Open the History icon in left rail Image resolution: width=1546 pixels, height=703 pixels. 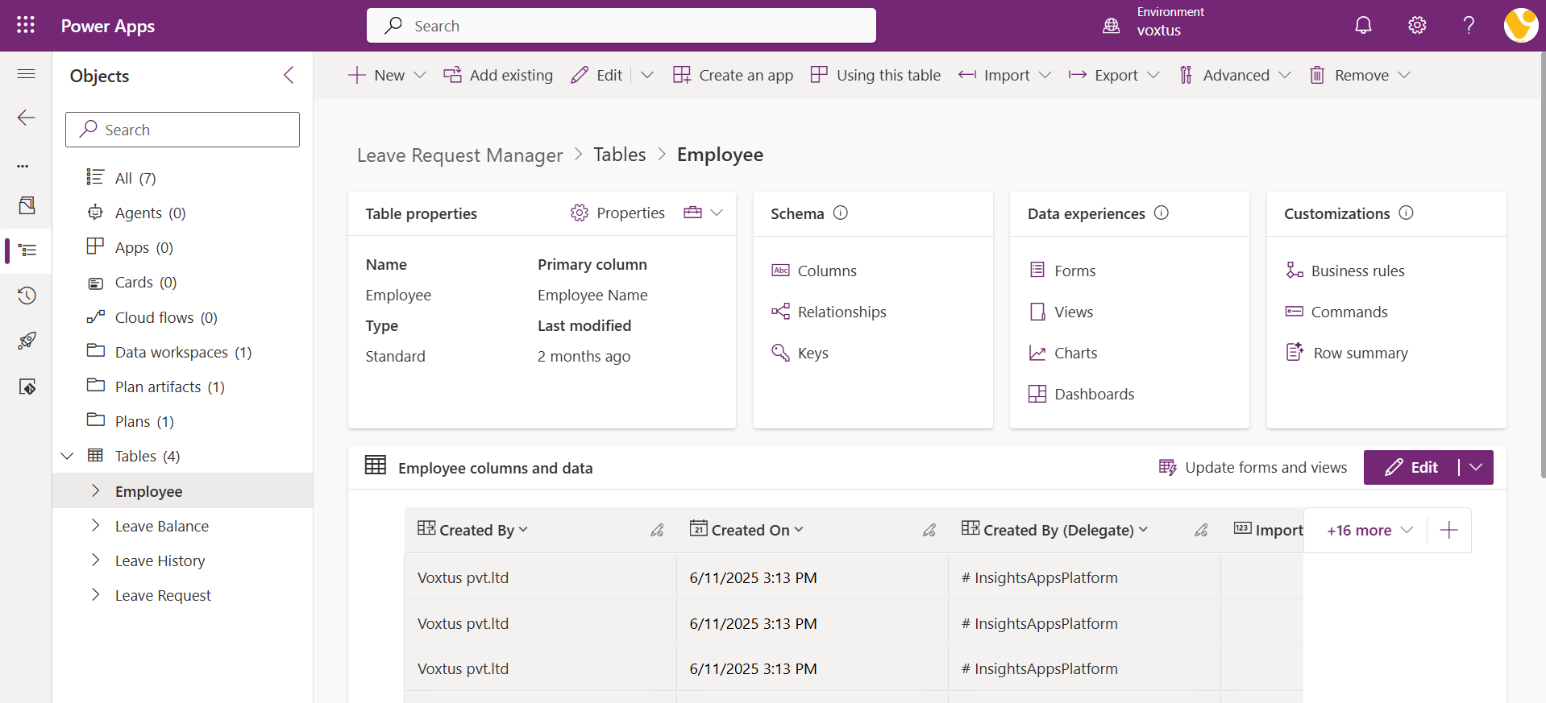27,296
